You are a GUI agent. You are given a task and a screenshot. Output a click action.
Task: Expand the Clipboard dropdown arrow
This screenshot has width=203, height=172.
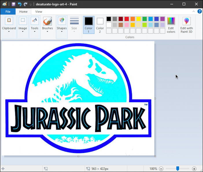coord(9,32)
